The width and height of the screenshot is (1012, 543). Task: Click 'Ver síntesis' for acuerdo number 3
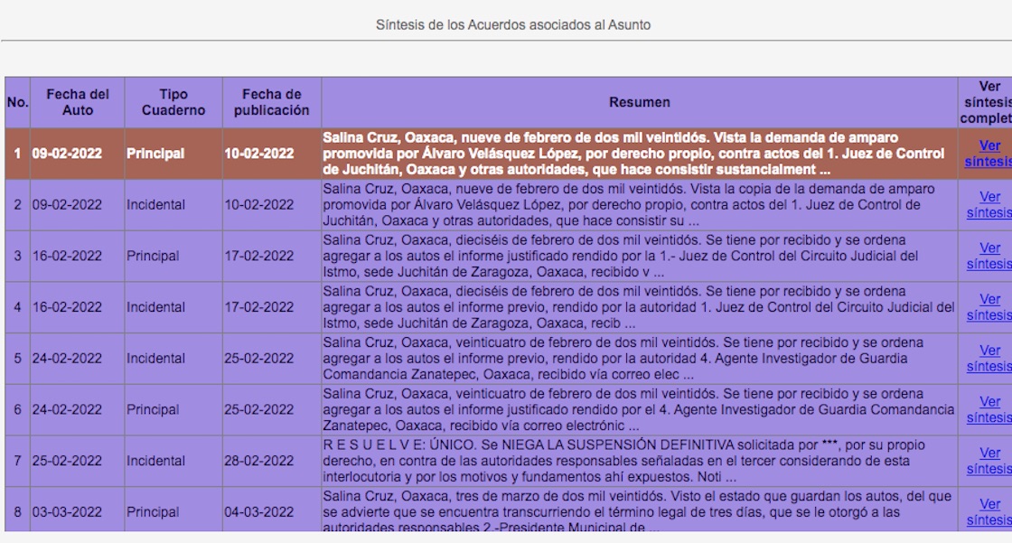tap(989, 256)
